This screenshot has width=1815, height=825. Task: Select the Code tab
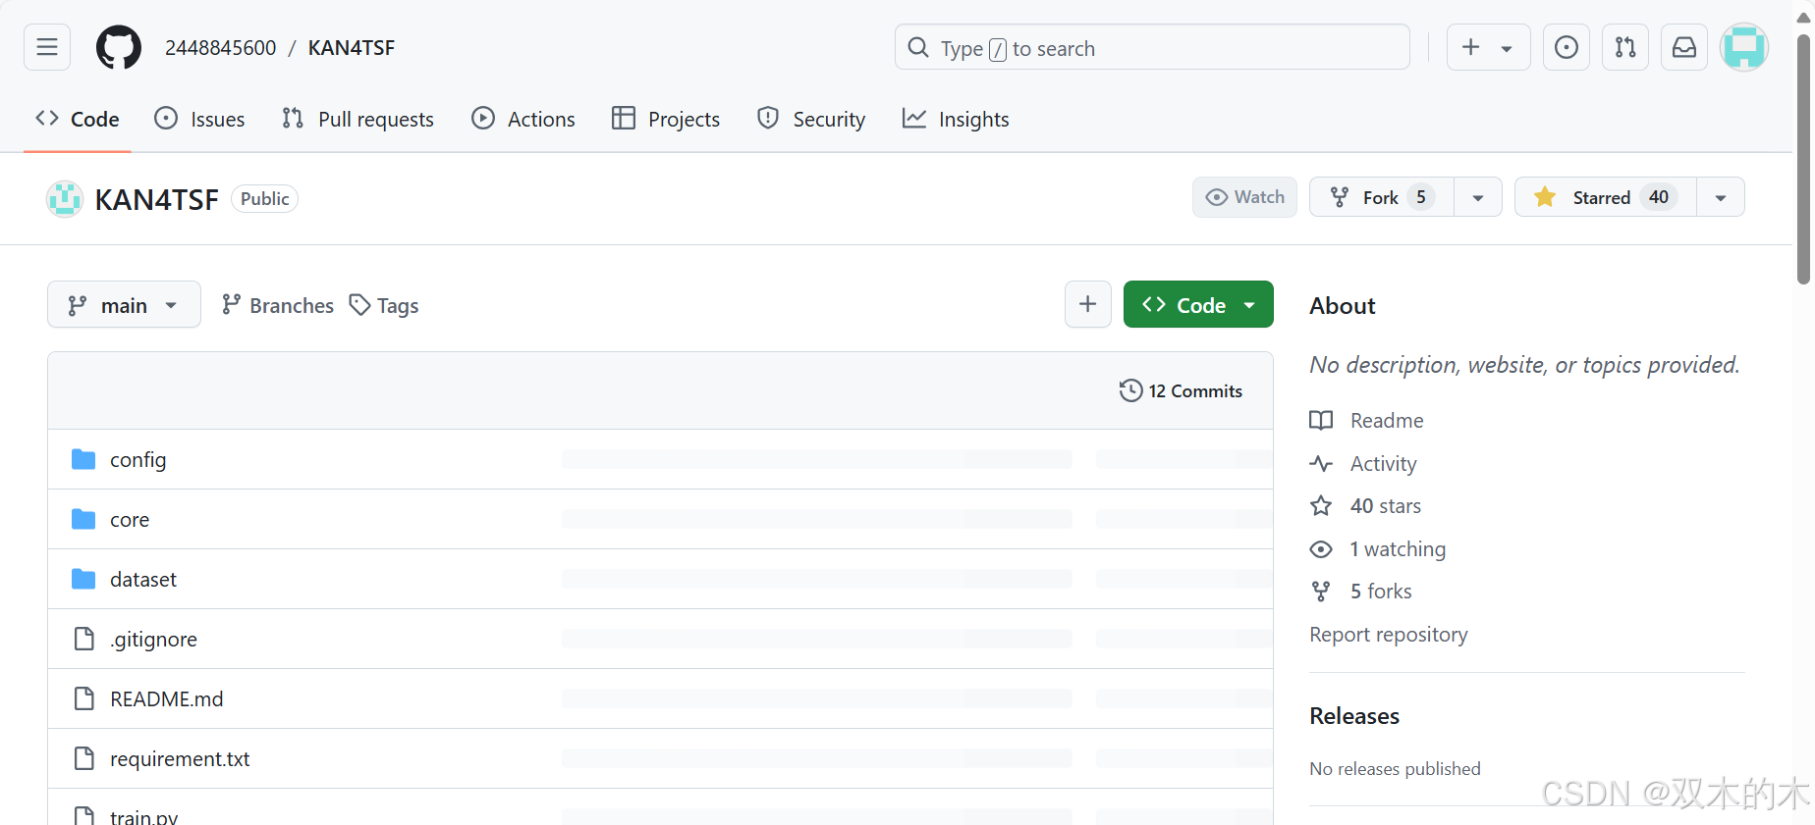[x=78, y=119]
